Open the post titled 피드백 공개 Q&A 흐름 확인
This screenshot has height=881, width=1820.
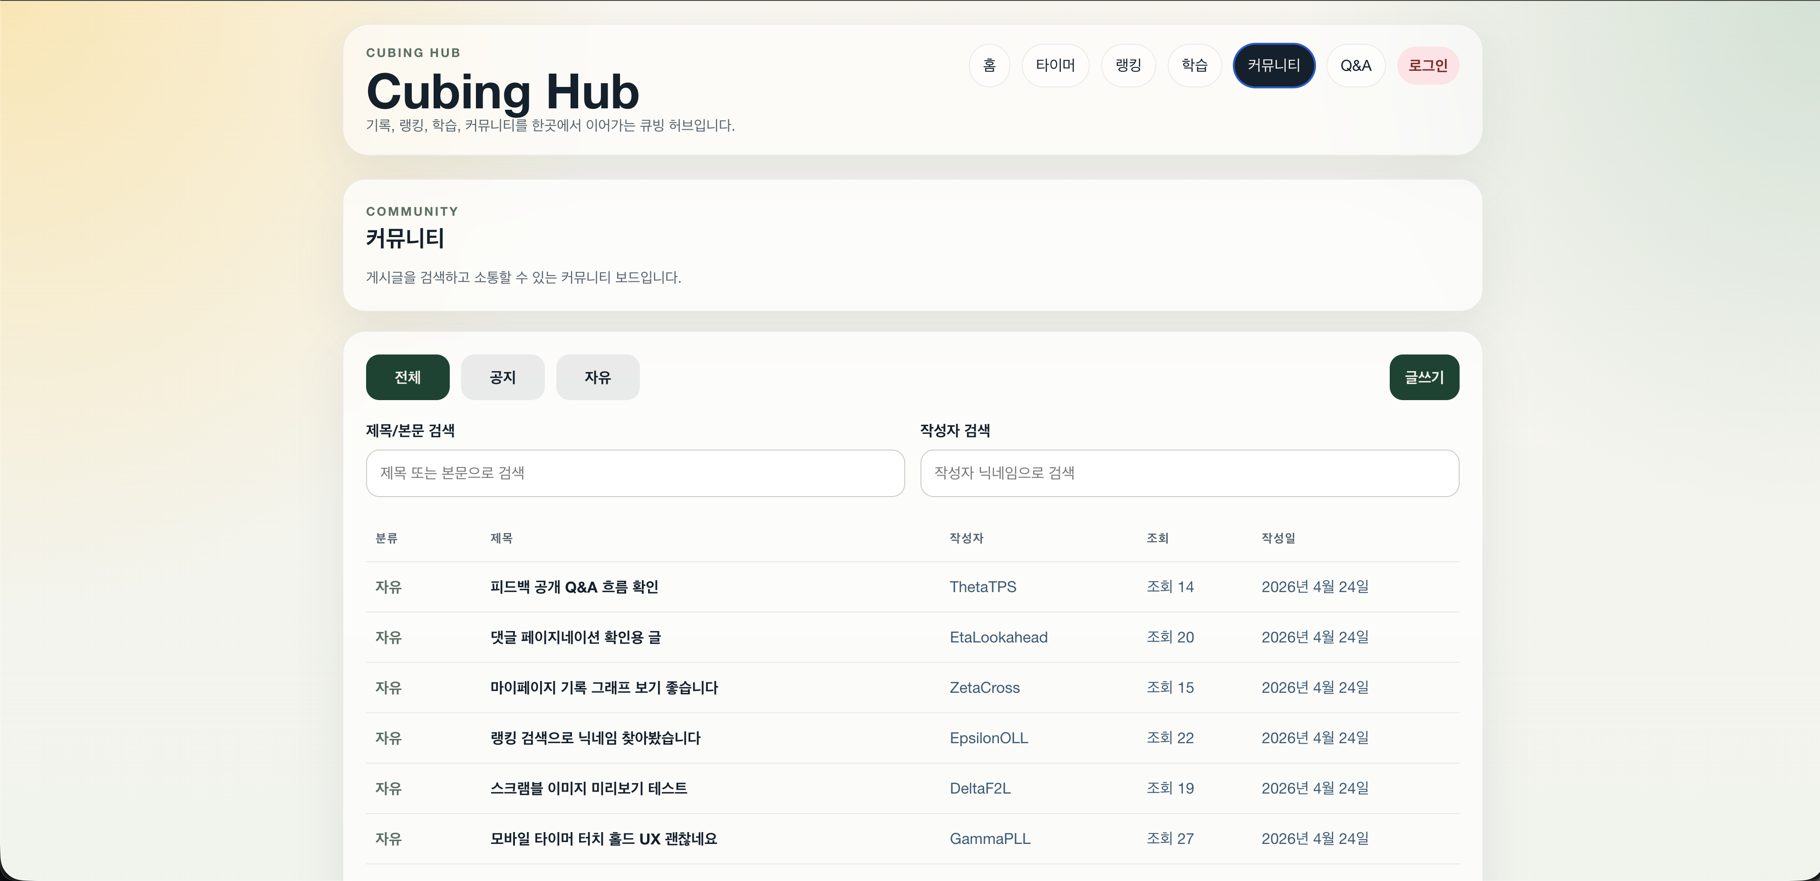tap(574, 587)
